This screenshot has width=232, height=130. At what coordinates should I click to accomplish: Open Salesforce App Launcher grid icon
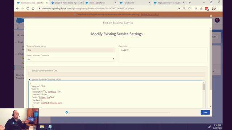[19, 27]
